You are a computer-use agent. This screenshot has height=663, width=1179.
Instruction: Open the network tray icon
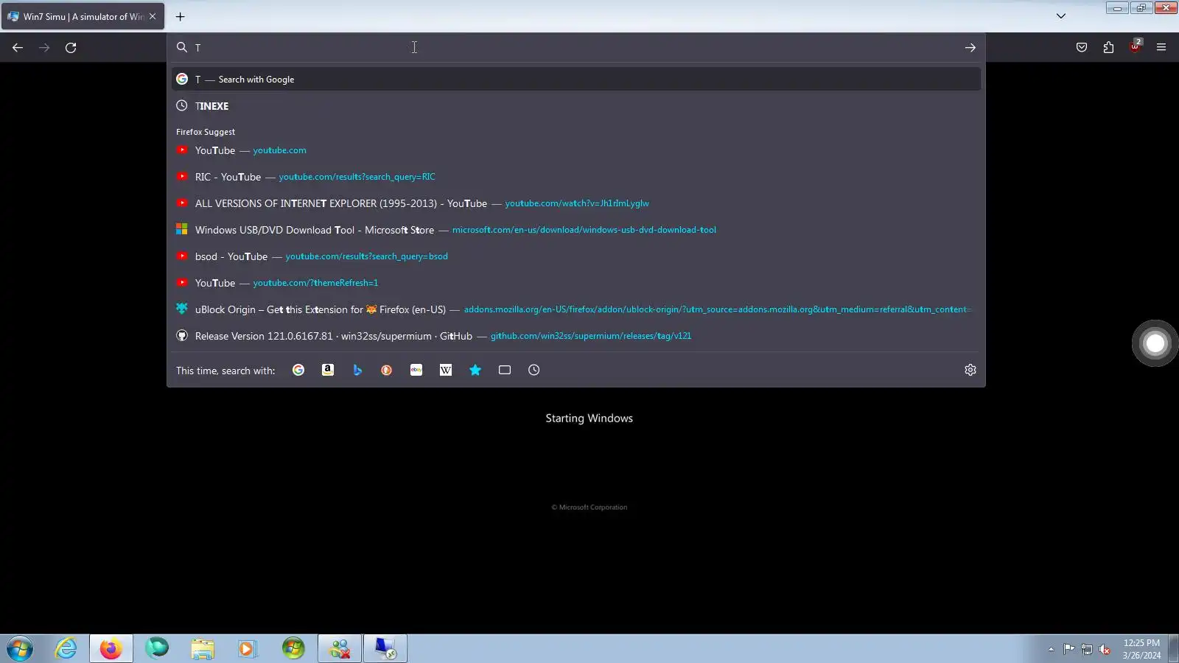(x=1087, y=649)
